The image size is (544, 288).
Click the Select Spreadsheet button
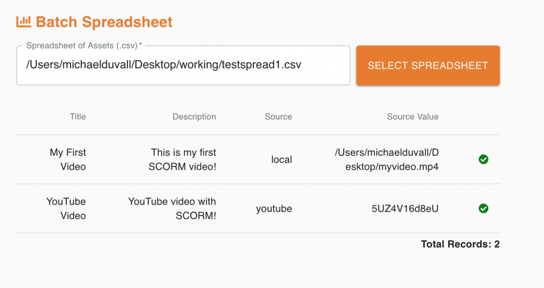pos(428,65)
